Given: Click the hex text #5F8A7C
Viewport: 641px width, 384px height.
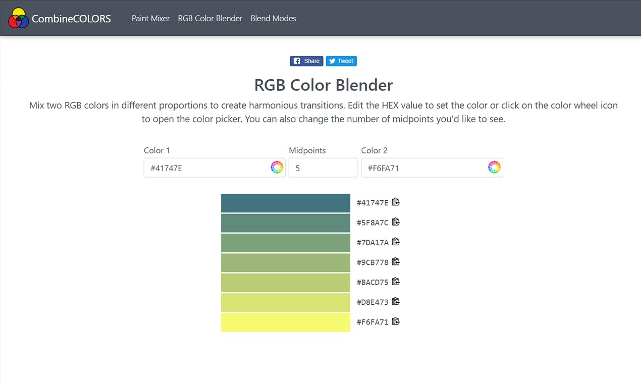Looking at the screenshot, I should tap(372, 223).
